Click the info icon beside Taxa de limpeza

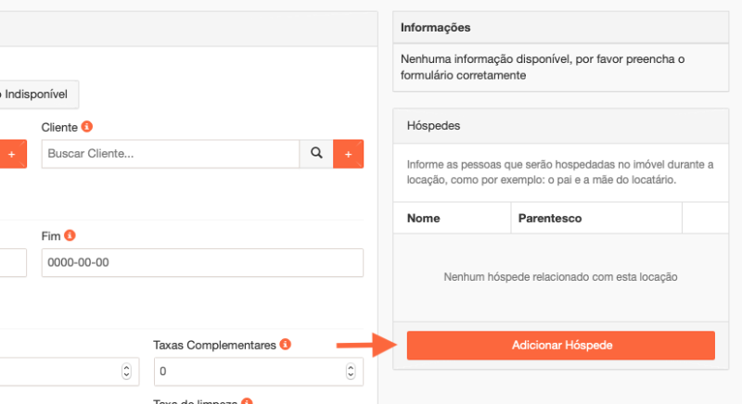tap(247, 402)
